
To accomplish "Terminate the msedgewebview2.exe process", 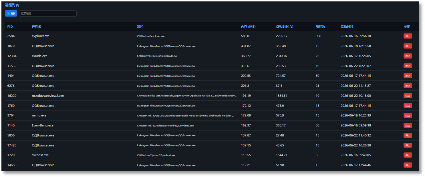I will [x=408, y=96].
